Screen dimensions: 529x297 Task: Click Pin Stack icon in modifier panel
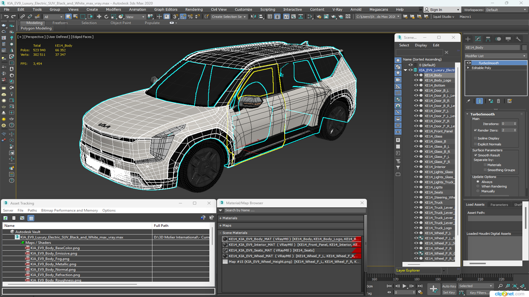468,101
